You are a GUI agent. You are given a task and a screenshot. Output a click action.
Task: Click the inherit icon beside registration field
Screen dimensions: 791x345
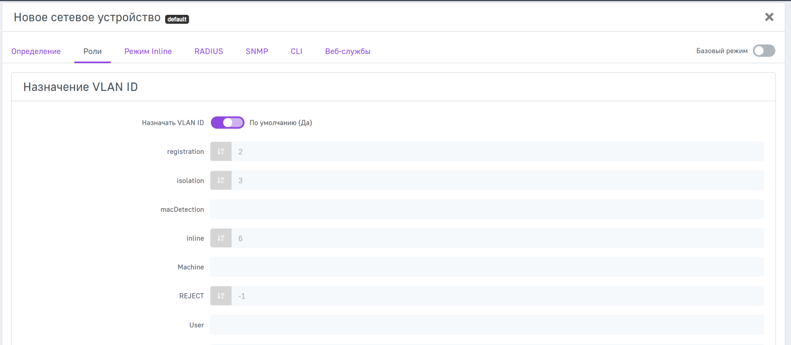(221, 152)
